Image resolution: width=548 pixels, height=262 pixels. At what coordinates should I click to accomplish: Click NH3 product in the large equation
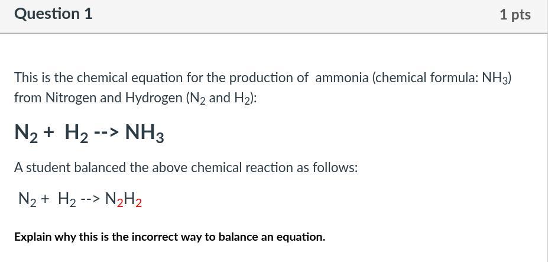[144, 134]
